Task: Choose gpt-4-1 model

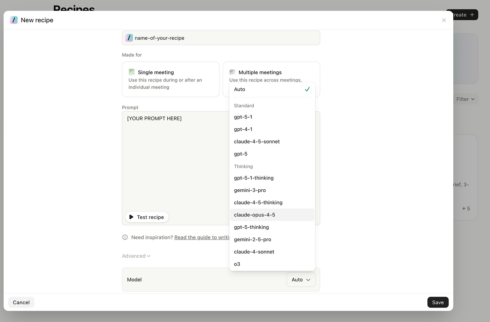Action: pos(272,129)
